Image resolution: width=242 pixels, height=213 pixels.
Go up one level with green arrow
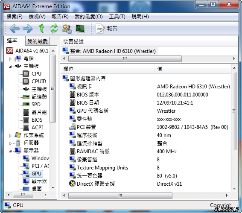click(41, 29)
